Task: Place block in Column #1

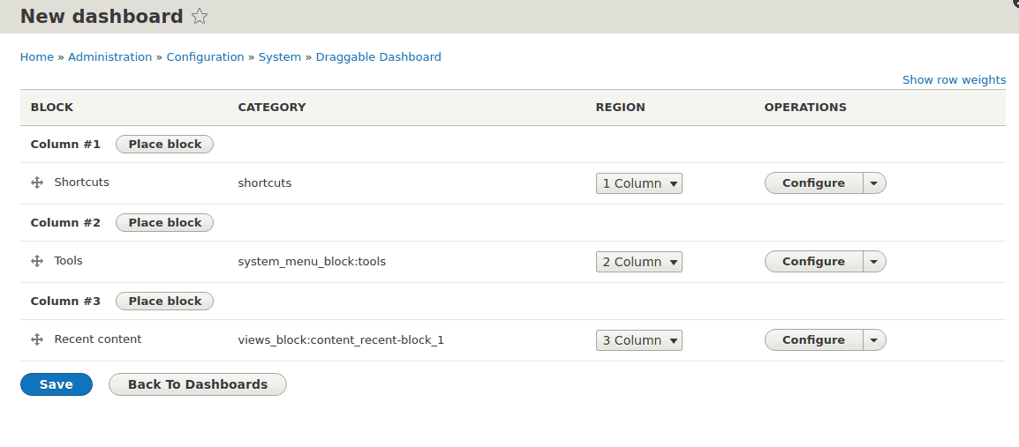Action: pyautogui.click(x=164, y=144)
